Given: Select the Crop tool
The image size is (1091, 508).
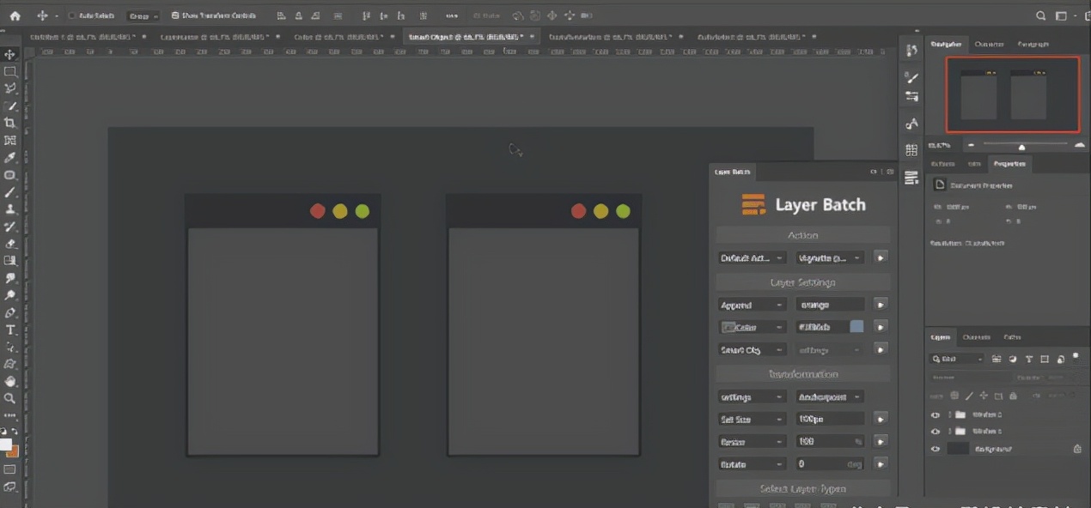Looking at the screenshot, I should coord(10,123).
